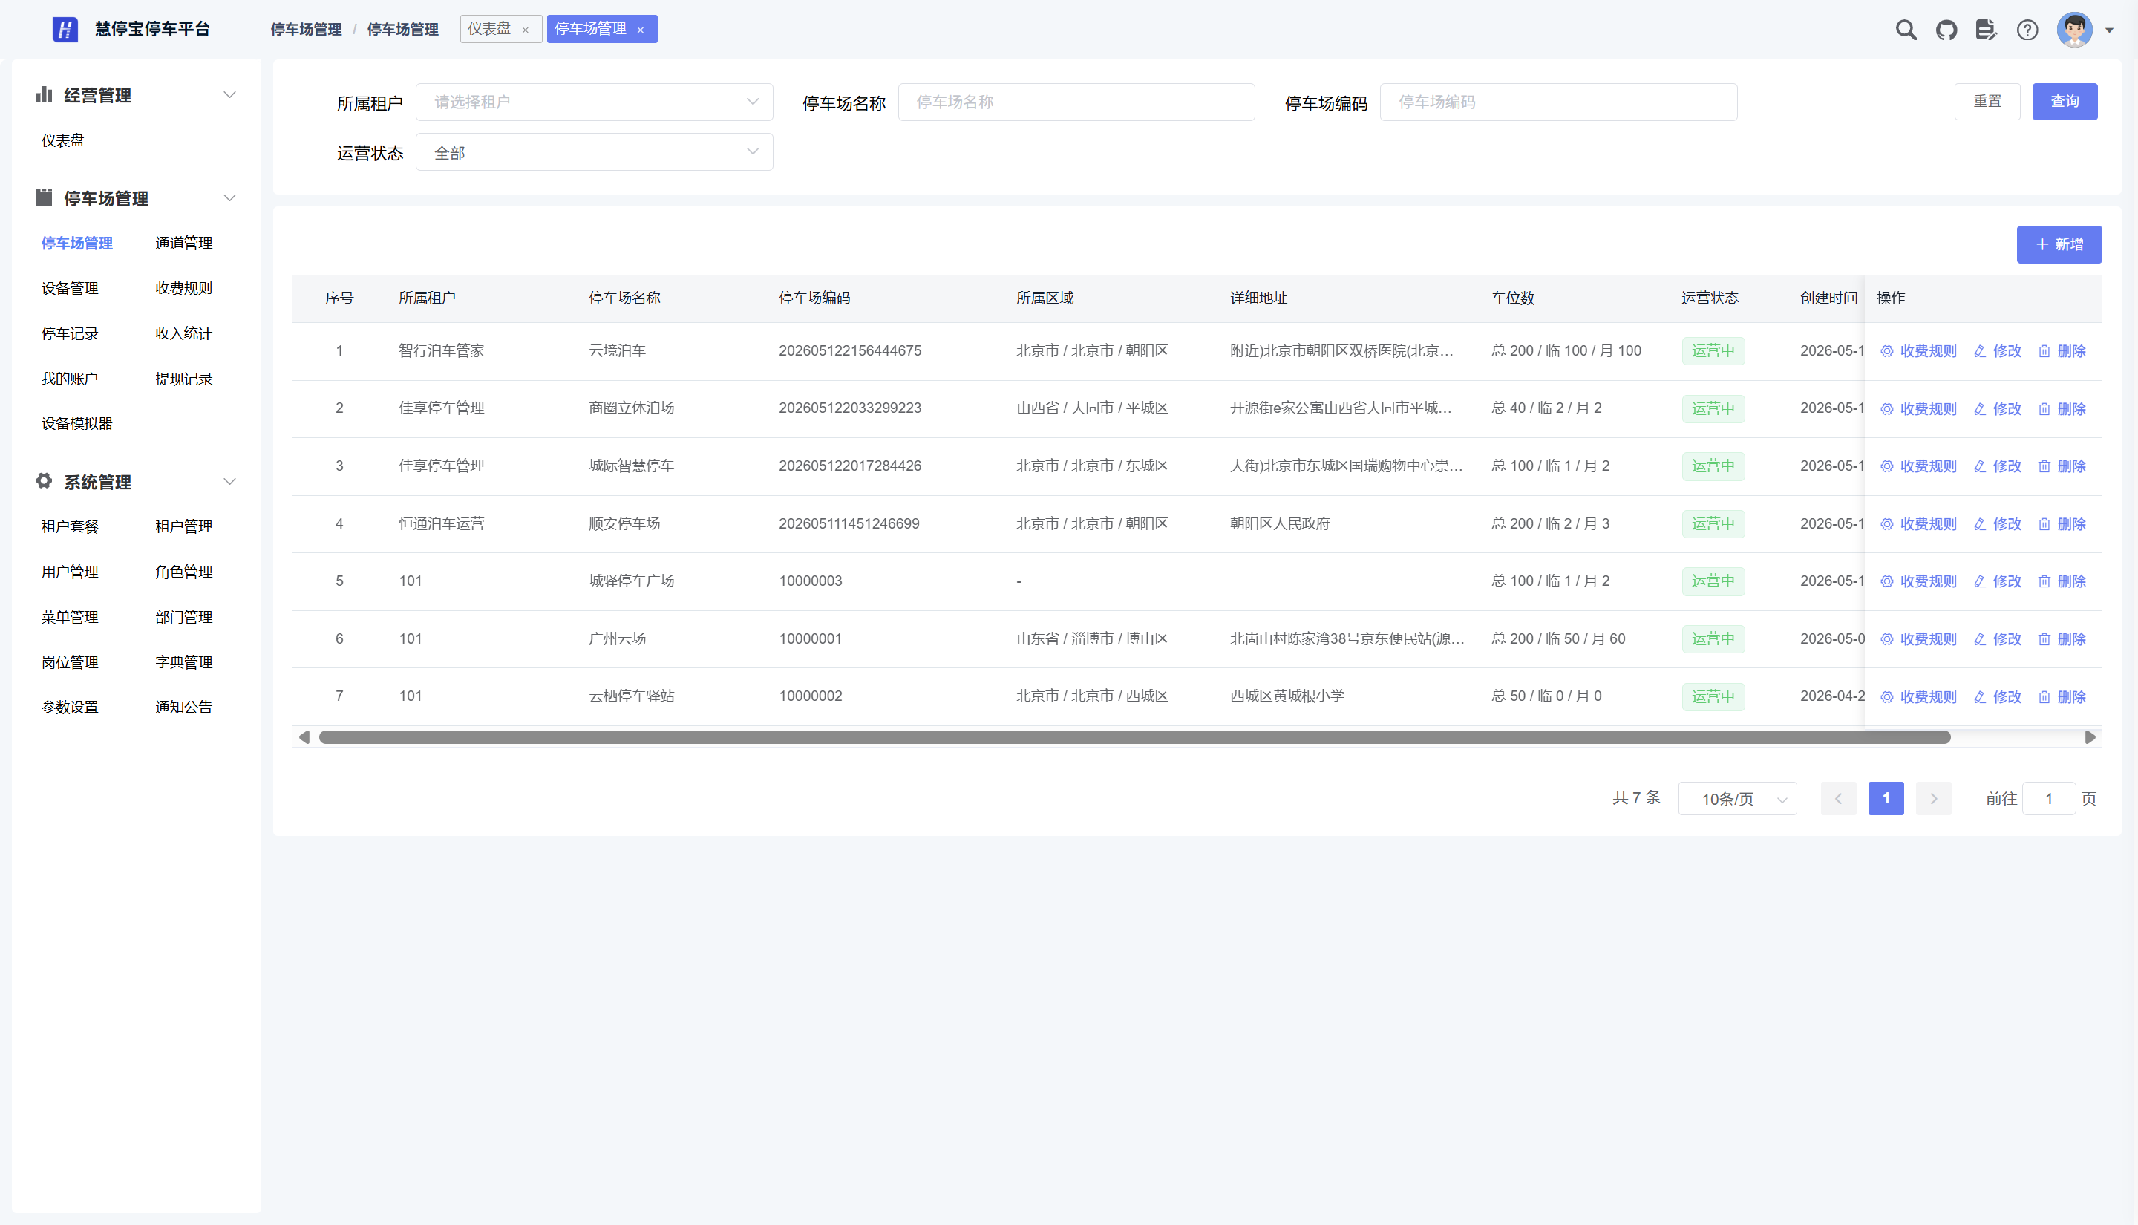Click 山东省 / 淄博市 / 博山区 cell
The width and height of the screenshot is (2138, 1225).
coord(1092,638)
